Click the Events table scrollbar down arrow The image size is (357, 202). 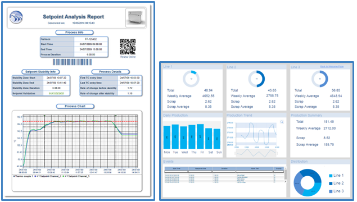286,181
